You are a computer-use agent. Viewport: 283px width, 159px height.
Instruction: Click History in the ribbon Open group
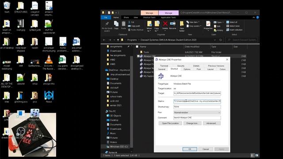point(218,30)
